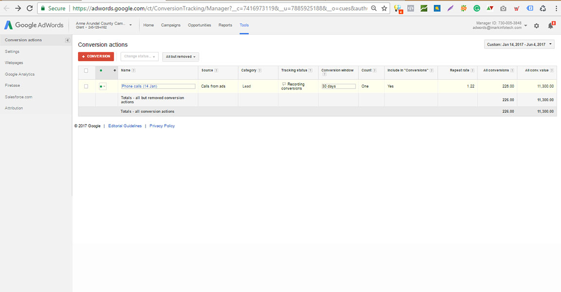Open the account settings gear icon
Image resolution: width=561 pixels, height=292 pixels.
(x=537, y=26)
